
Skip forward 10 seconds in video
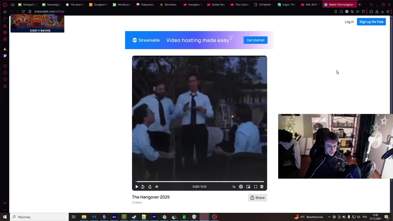[x=150, y=187]
